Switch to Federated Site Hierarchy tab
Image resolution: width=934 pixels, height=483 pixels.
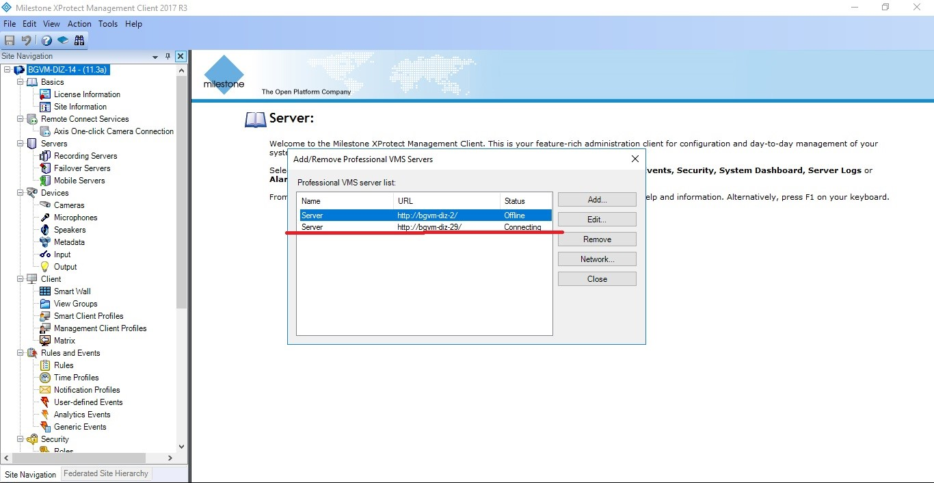(105, 473)
